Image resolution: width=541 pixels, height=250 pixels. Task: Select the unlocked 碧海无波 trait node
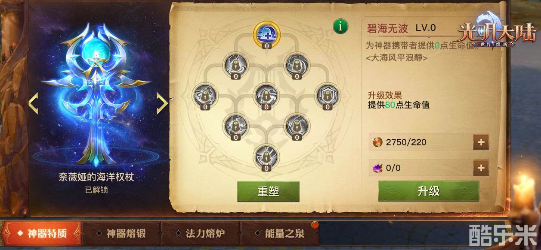[x=266, y=33]
